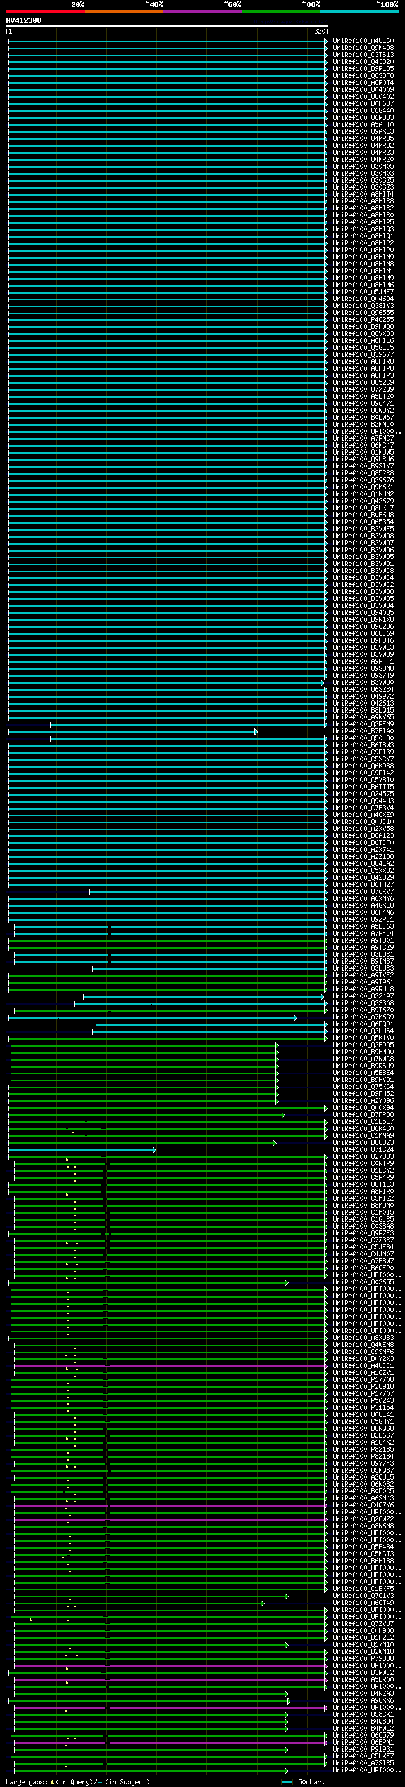Open hit UniRef100_Q43820
Image resolution: width=405 pixels, height=1787 pixels.
(363, 61)
